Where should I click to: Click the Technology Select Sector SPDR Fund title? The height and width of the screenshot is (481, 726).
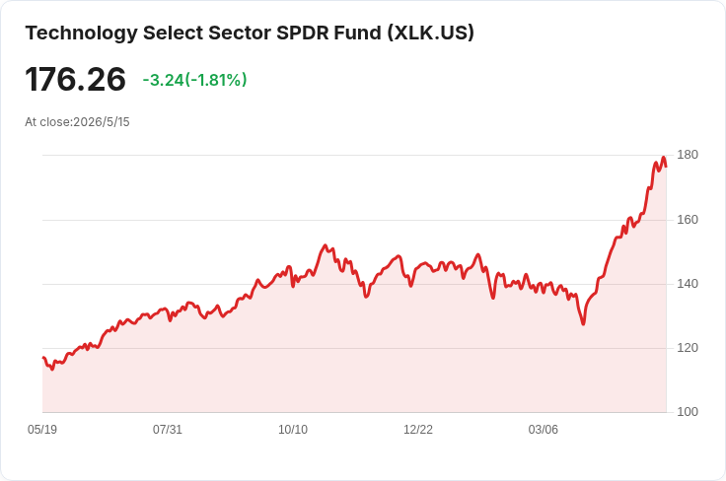[250, 33]
